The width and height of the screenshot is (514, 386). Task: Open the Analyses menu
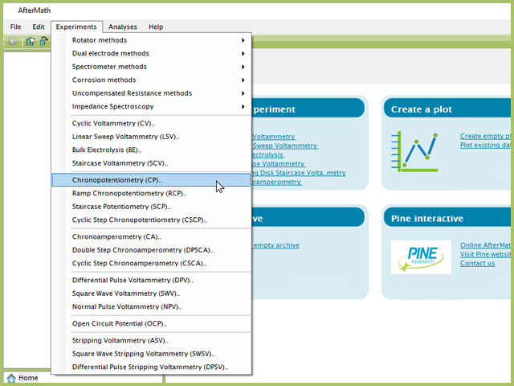(x=123, y=27)
